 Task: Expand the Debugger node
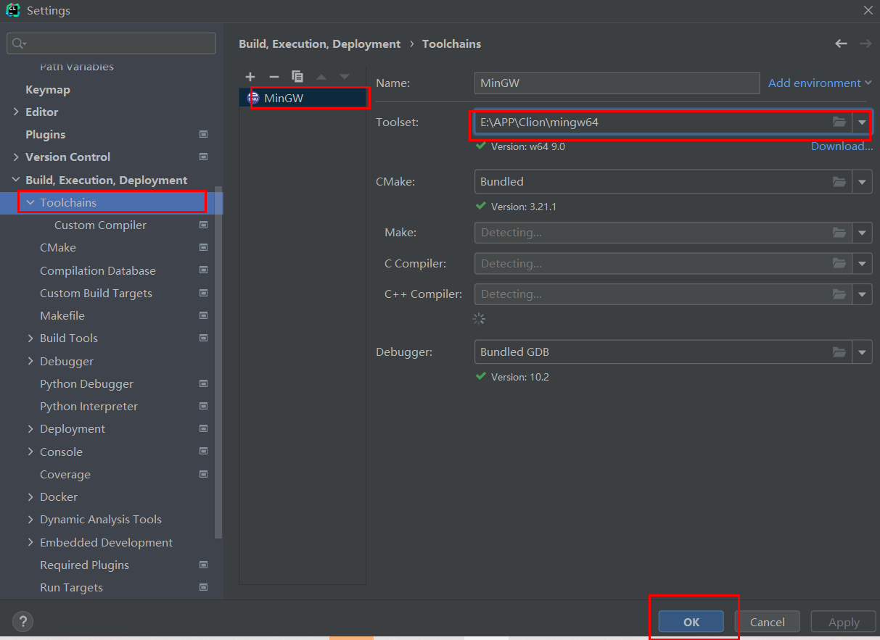(30, 361)
